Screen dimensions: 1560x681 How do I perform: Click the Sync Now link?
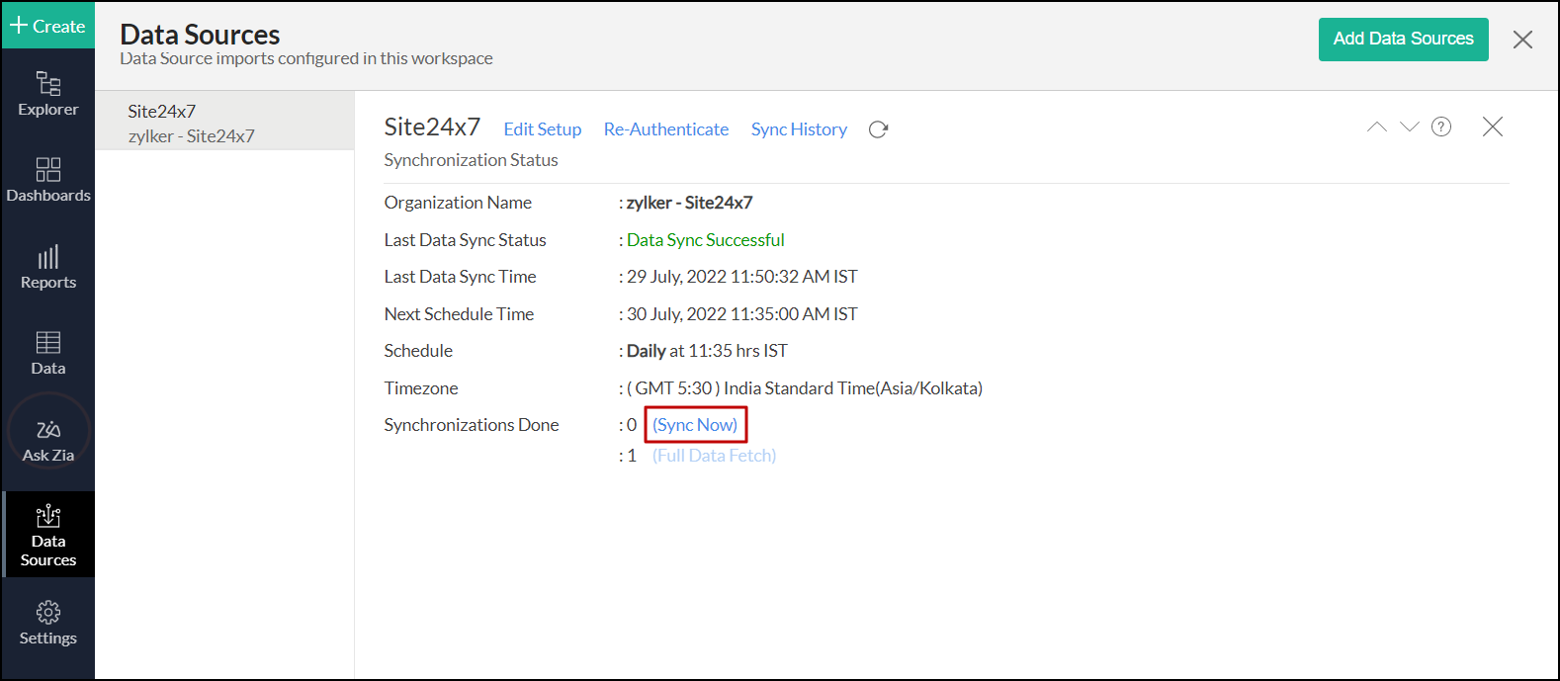pos(695,425)
